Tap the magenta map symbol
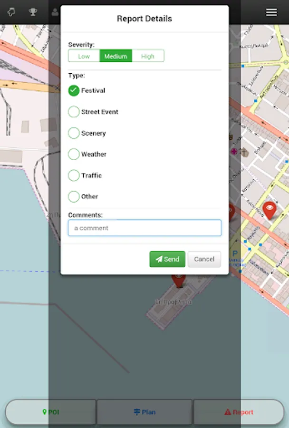 [234, 151]
